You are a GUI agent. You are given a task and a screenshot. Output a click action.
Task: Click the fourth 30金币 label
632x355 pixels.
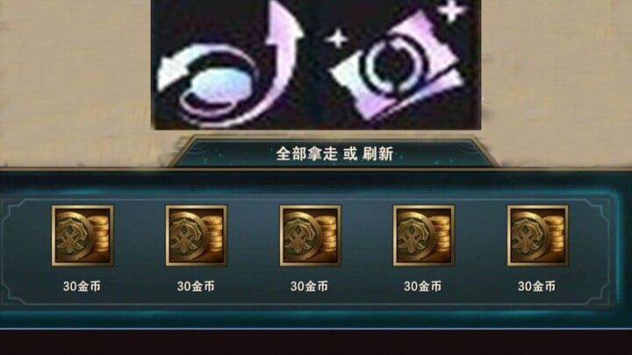point(423,286)
